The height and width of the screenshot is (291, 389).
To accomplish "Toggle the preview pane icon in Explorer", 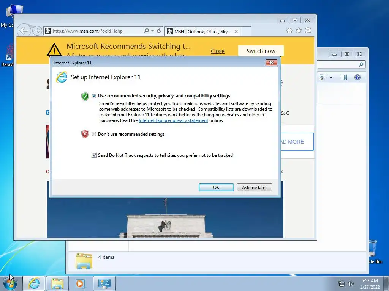I will pos(343,77).
